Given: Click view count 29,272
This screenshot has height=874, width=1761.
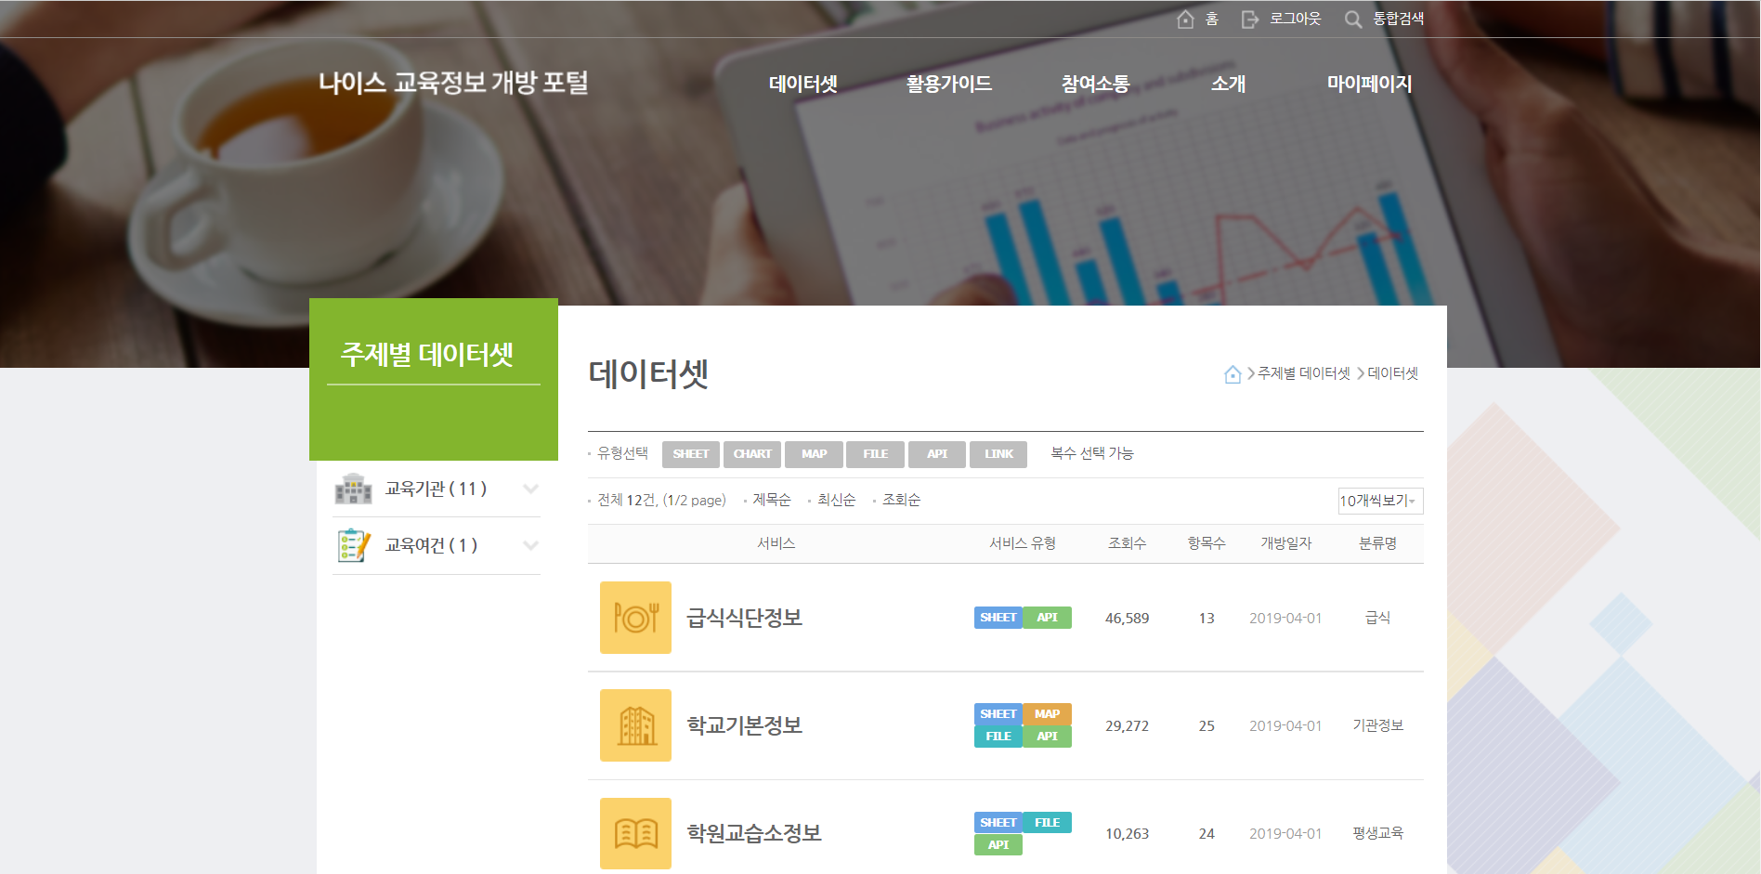Looking at the screenshot, I should coord(1127,726).
